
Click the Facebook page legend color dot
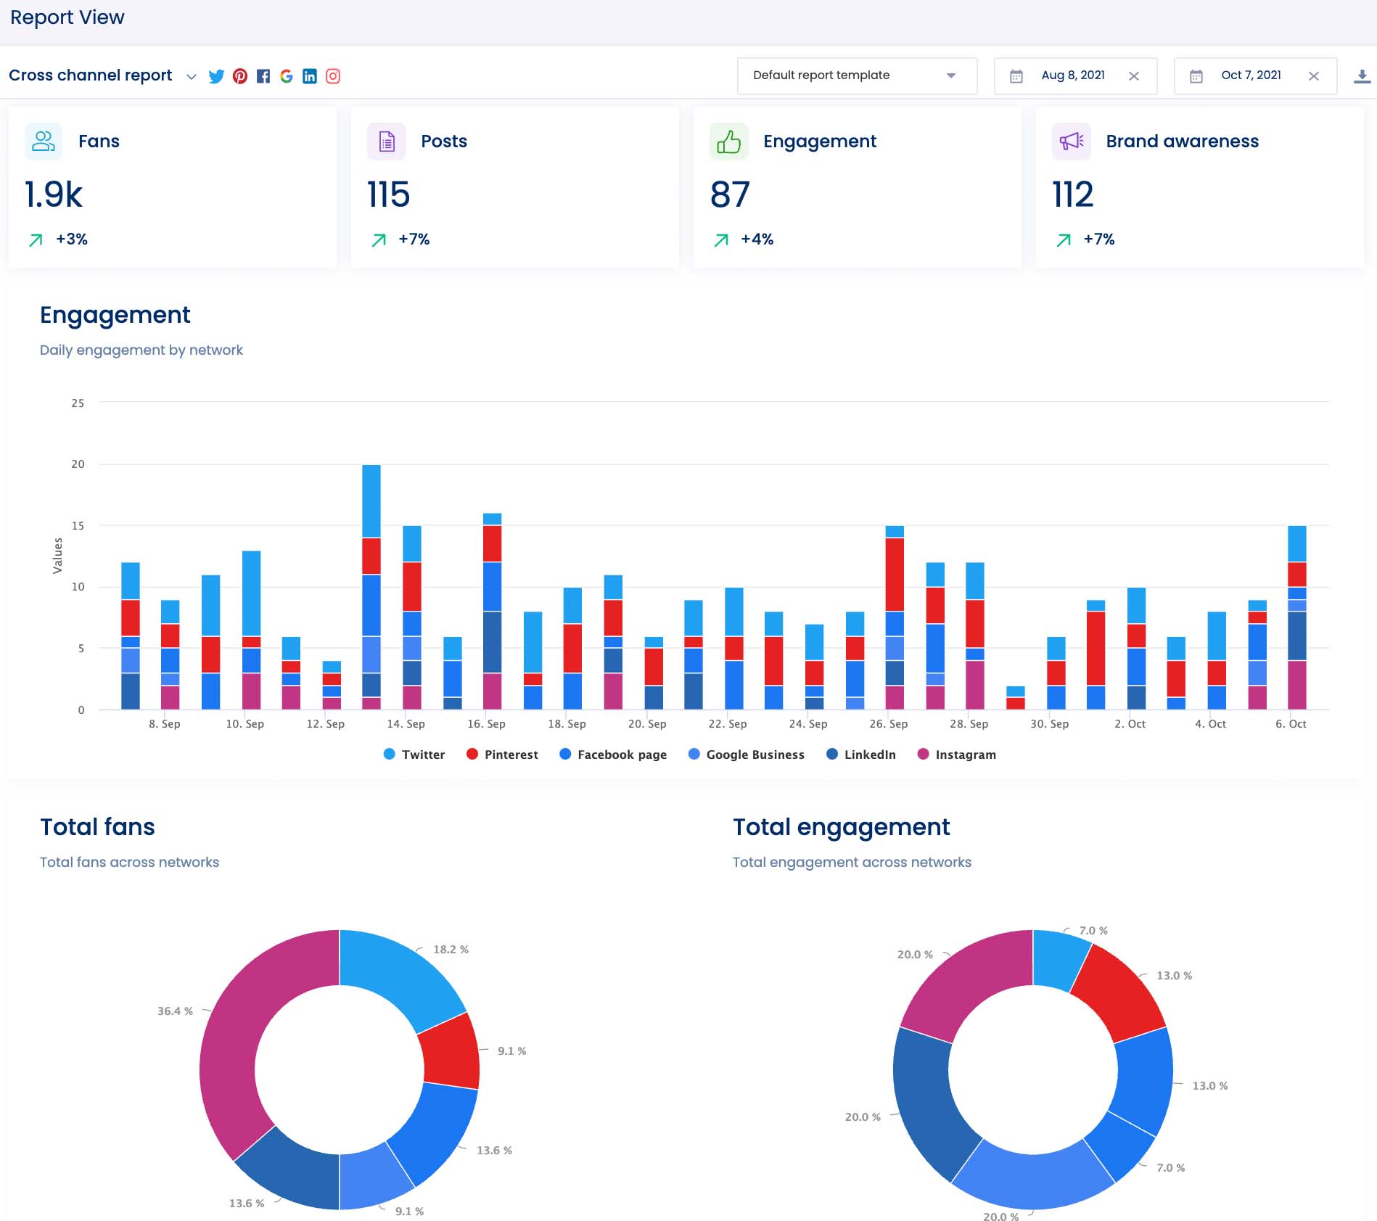click(565, 755)
